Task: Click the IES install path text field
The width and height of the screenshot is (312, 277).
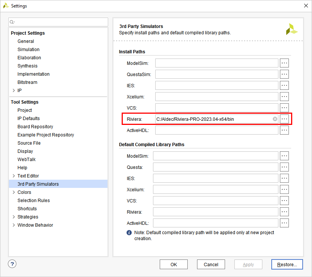Action: (x=216, y=85)
